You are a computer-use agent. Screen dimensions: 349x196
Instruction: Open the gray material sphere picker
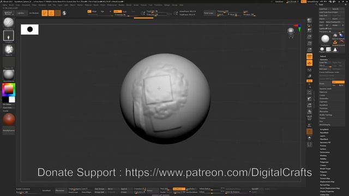point(9,75)
